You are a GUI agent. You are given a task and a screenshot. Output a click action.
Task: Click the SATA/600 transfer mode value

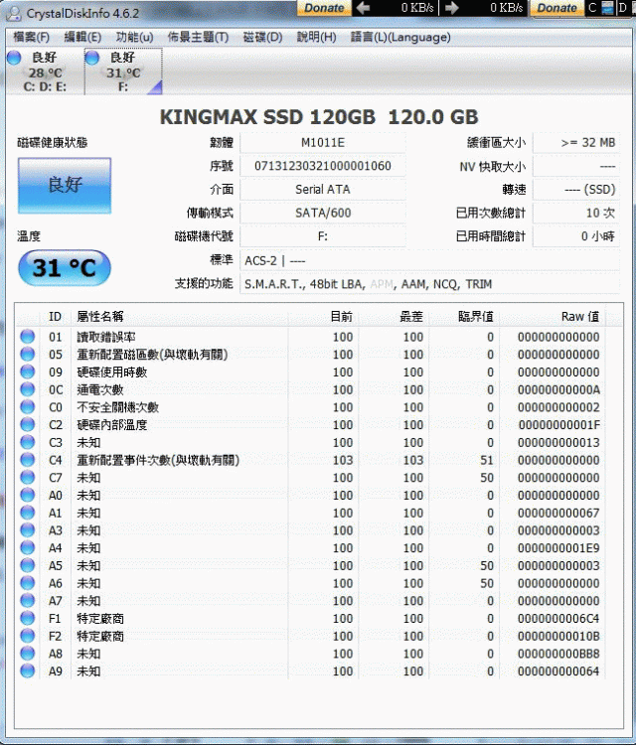click(x=323, y=213)
